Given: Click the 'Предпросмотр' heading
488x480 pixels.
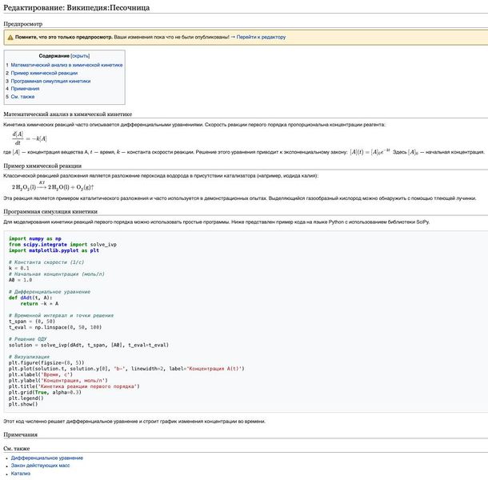Looking at the screenshot, I should pyautogui.click(x=23, y=25).
